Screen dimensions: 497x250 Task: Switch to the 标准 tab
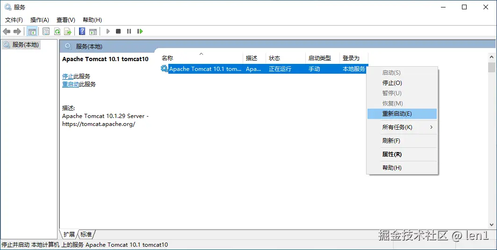click(x=86, y=234)
